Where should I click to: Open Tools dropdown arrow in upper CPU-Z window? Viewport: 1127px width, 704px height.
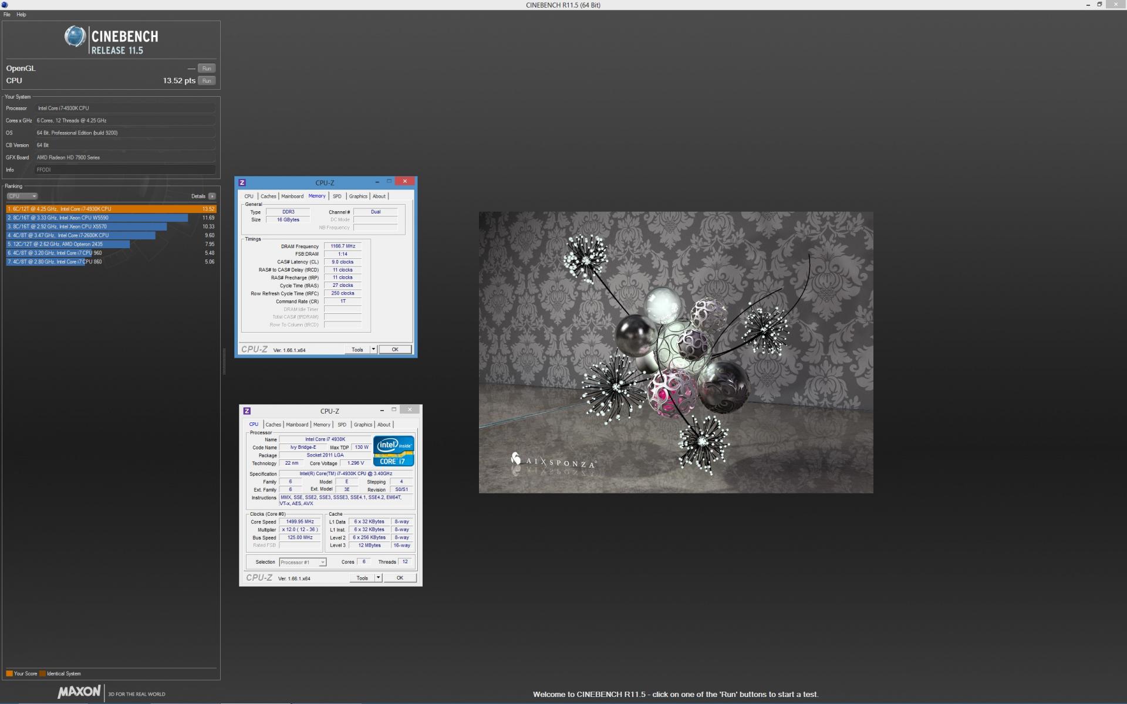coord(373,350)
